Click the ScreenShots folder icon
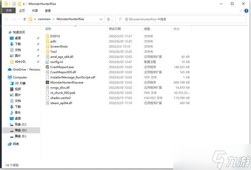Viewport: 251px width, 170px height. click(47, 46)
